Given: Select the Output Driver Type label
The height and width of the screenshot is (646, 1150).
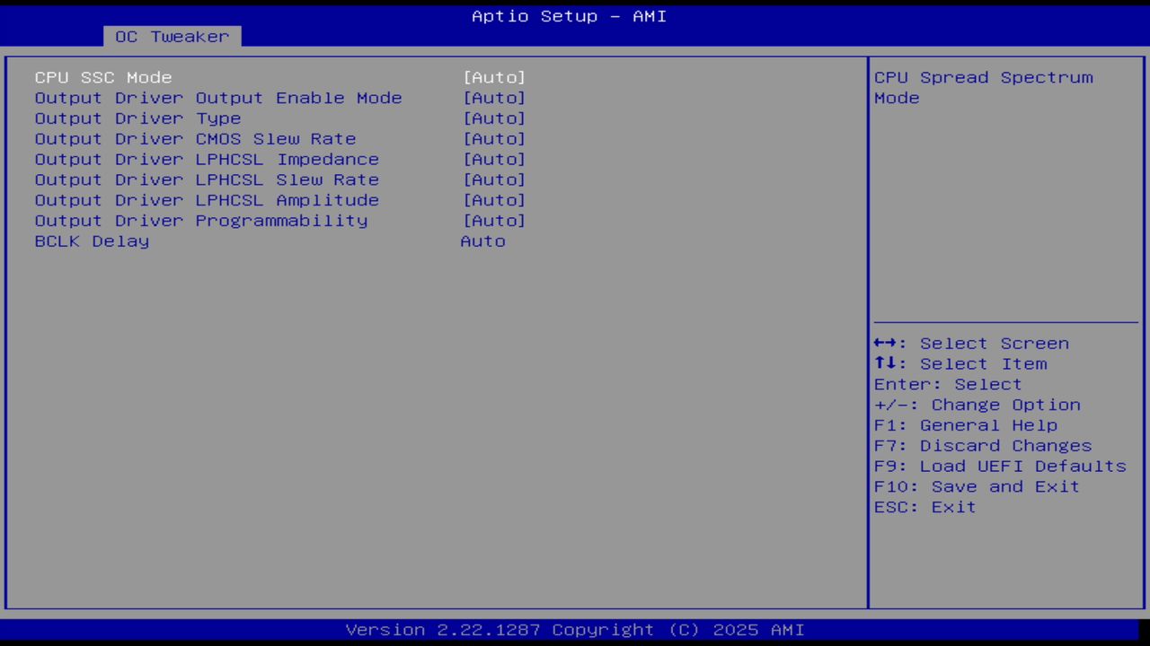Looking at the screenshot, I should tap(137, 118).
